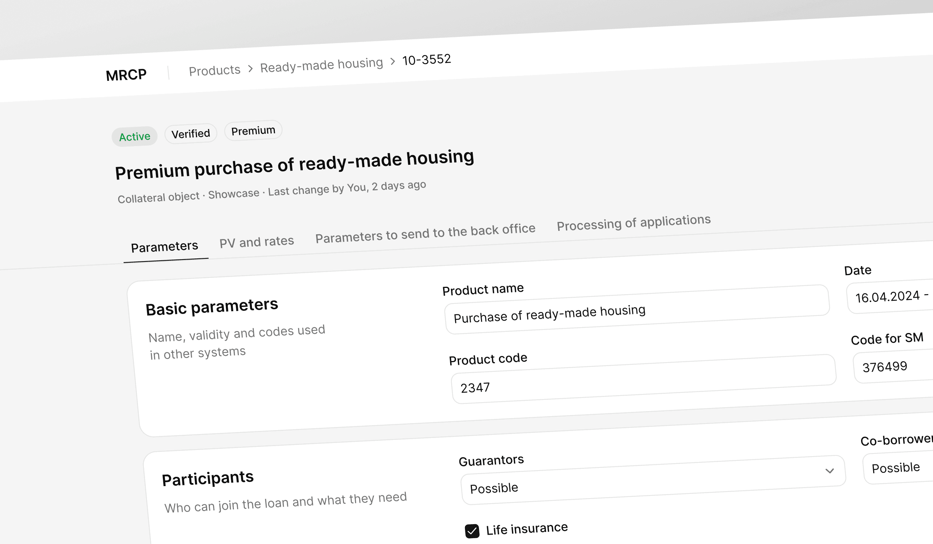Open the Co-borrower dropdown

898,467
